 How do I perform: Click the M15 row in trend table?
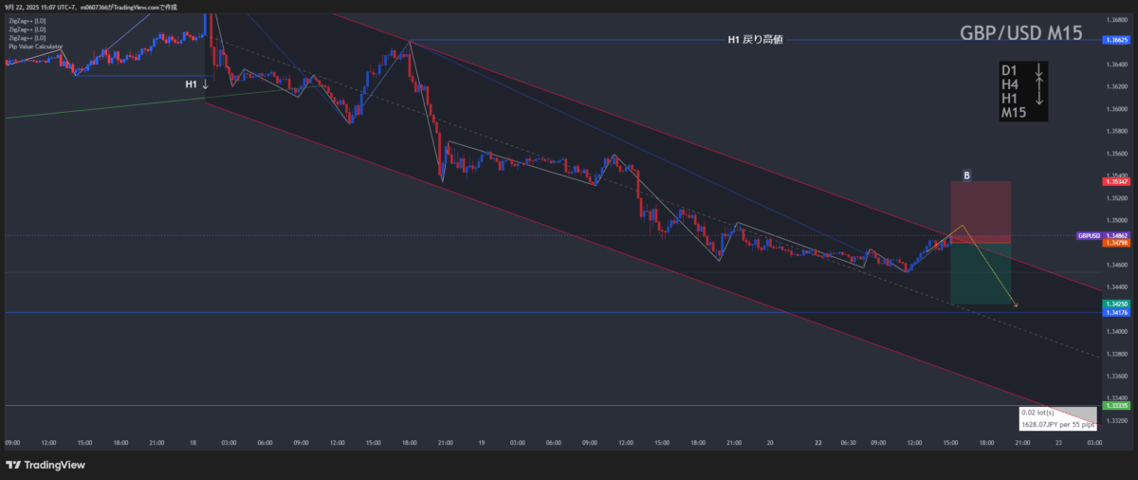point(1014,113)
